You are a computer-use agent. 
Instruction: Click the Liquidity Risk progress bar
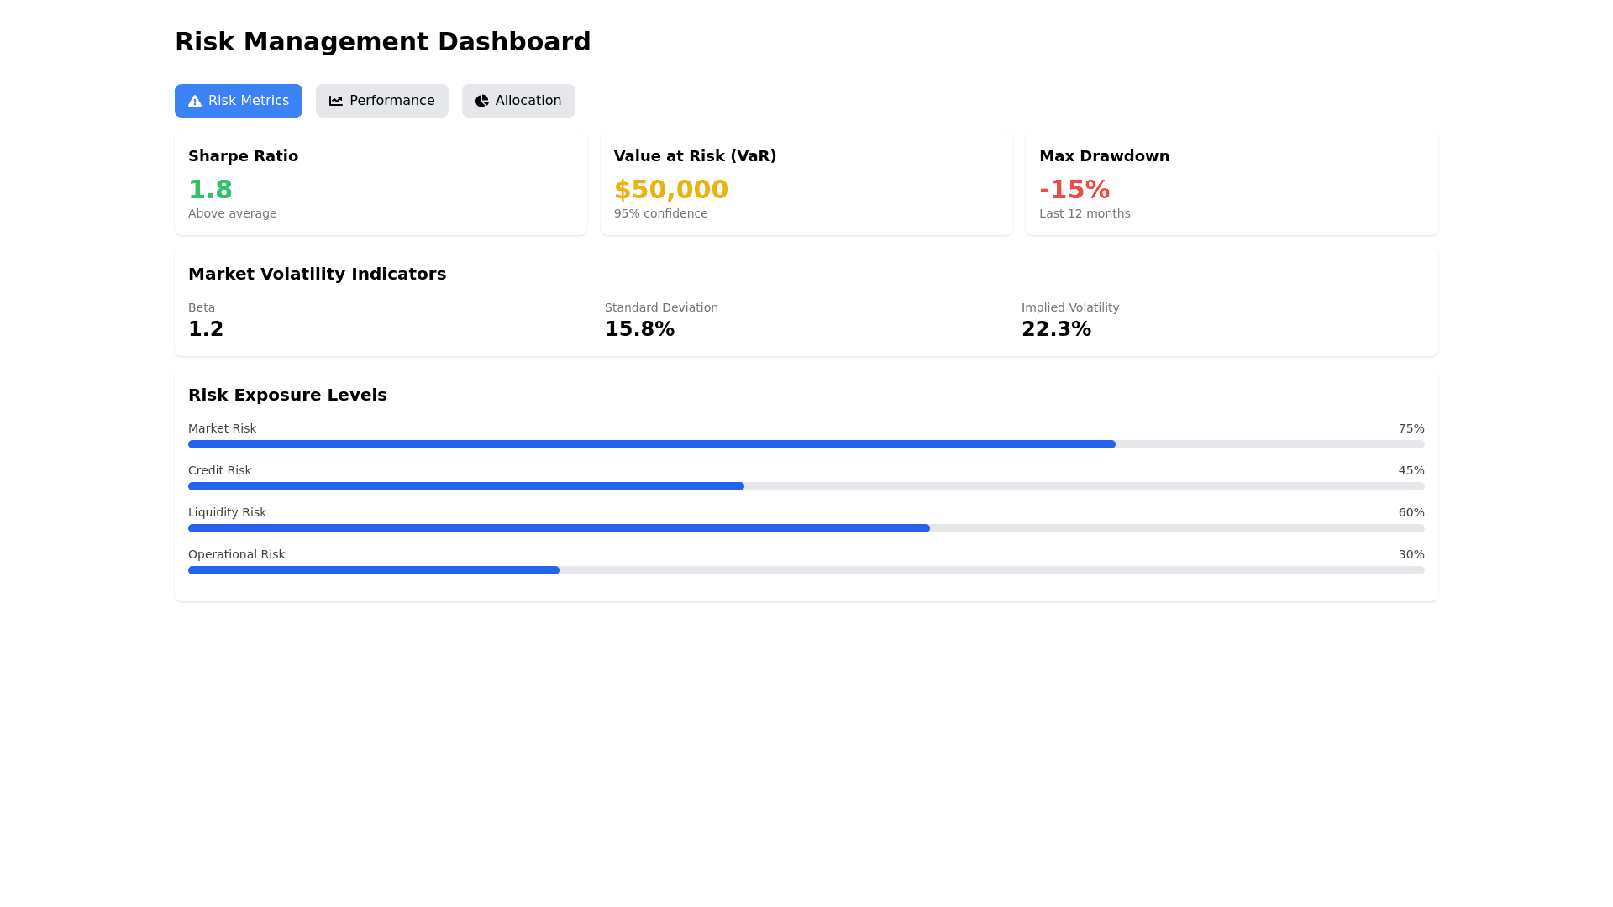click(x=806, y=528)
